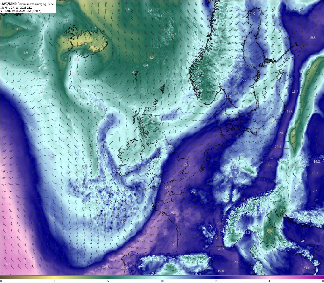
Task: Click the map value '18.1'
Action: click(x=245, y=200)
